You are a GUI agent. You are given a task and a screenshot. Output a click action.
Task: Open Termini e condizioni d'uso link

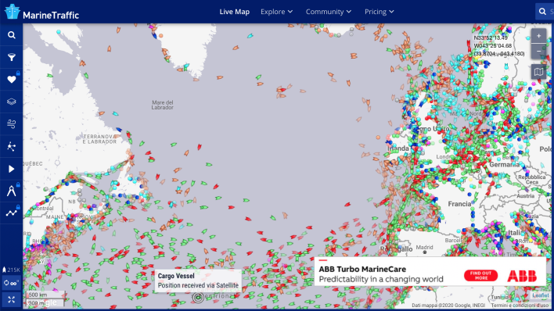pyautogui.click(x=520, y=306)
